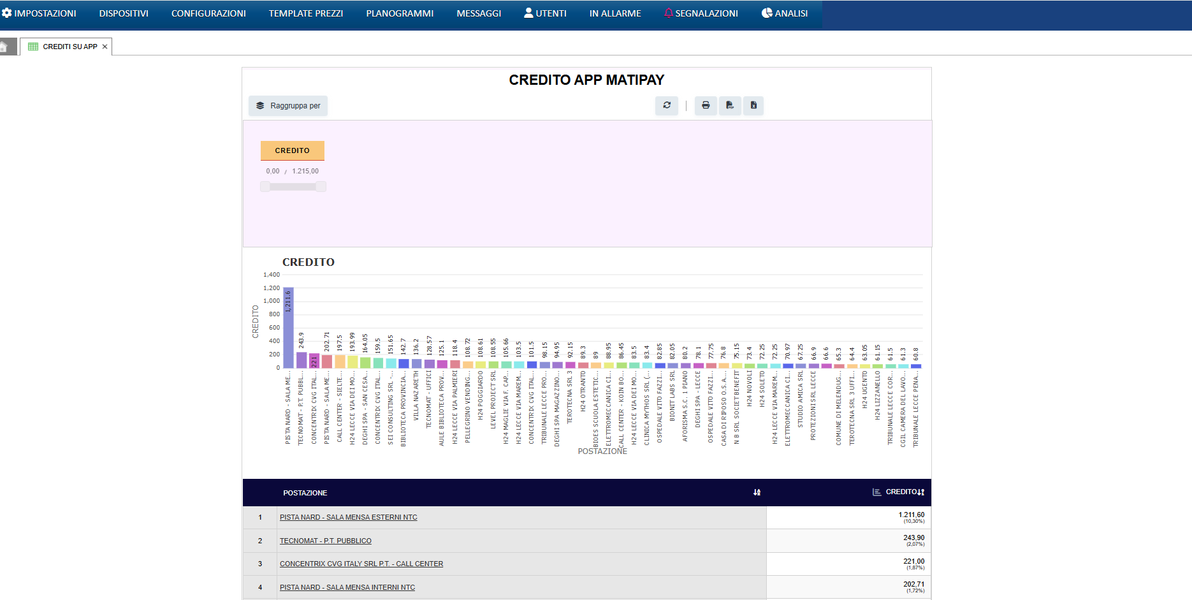Close the CREDITI SU APP tab

pos(105,47)
